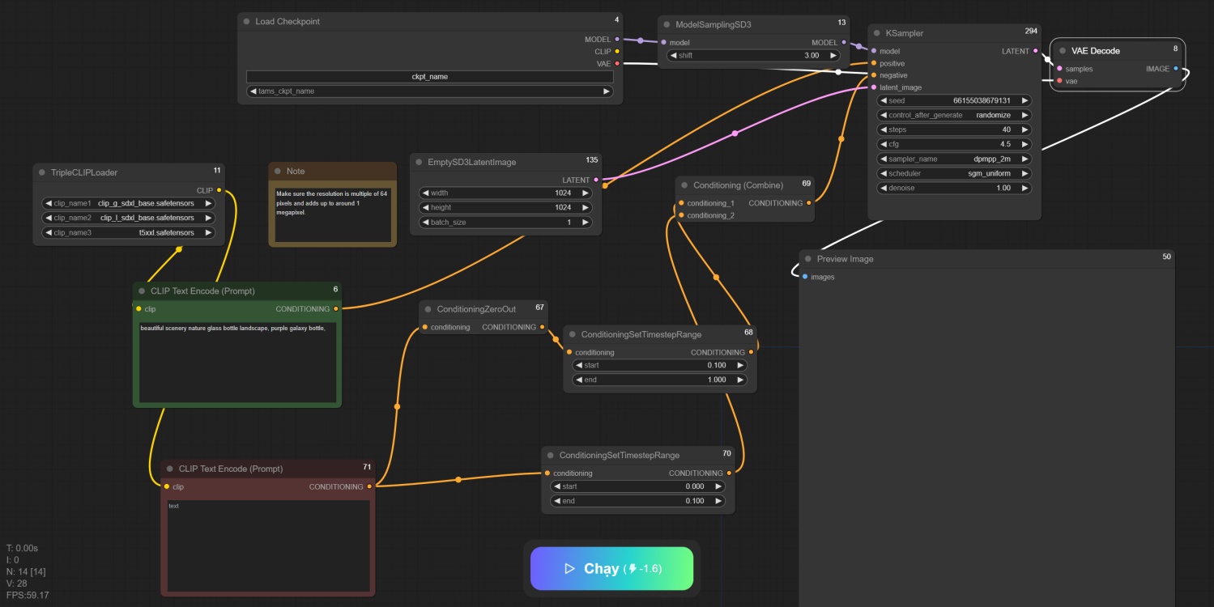The width and height of the screenshot is (1214, 607).
Task: Click the seed value field in KSampler
Action: [x=954, y=100]
